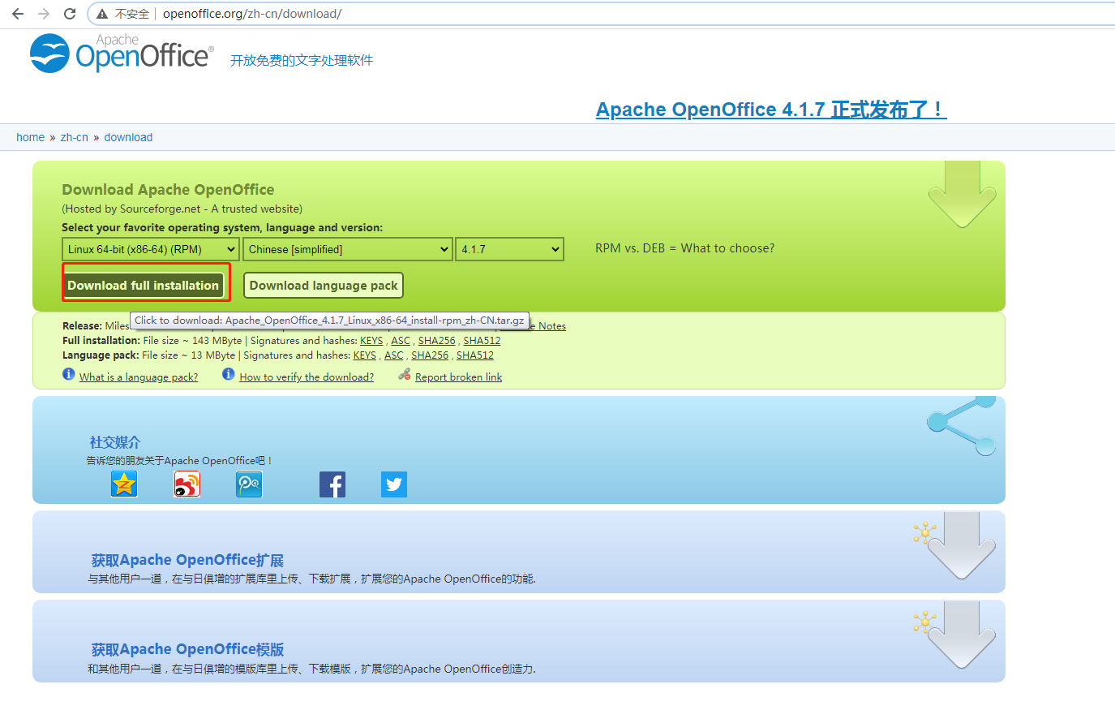Click Download full installation button

click(x=144, y=286)
